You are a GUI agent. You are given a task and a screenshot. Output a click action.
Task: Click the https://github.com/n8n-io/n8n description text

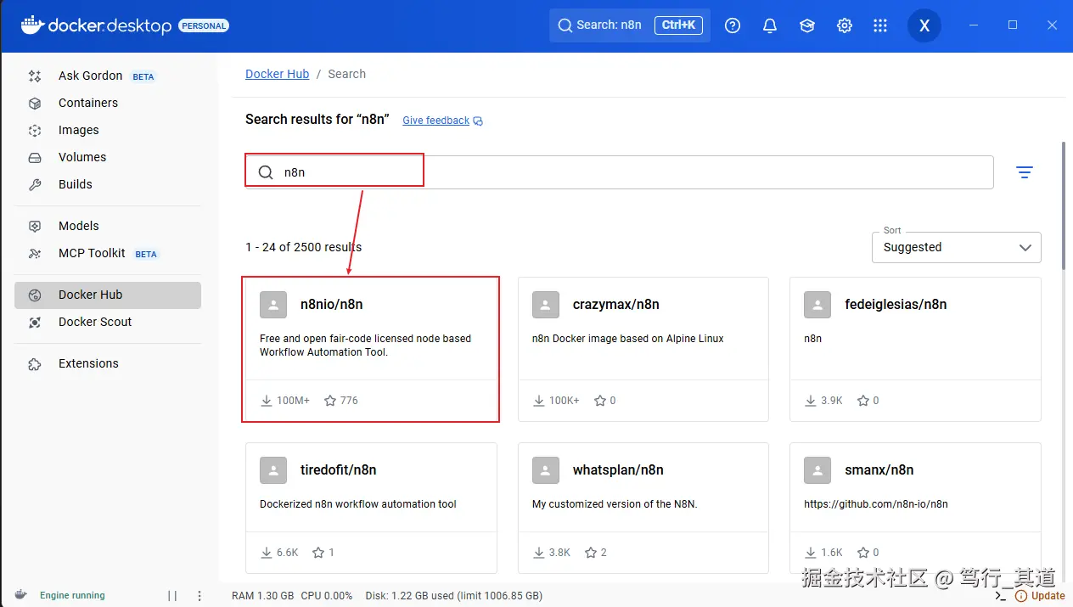876,504
